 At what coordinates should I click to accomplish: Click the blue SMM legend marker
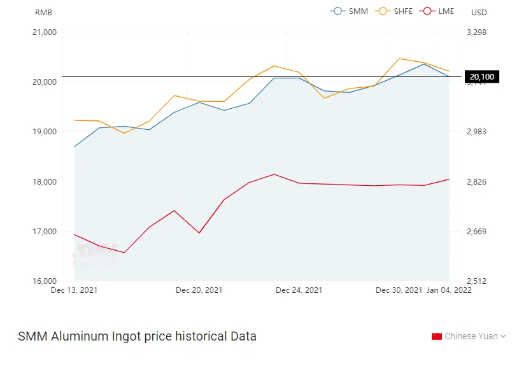[338, 11]
